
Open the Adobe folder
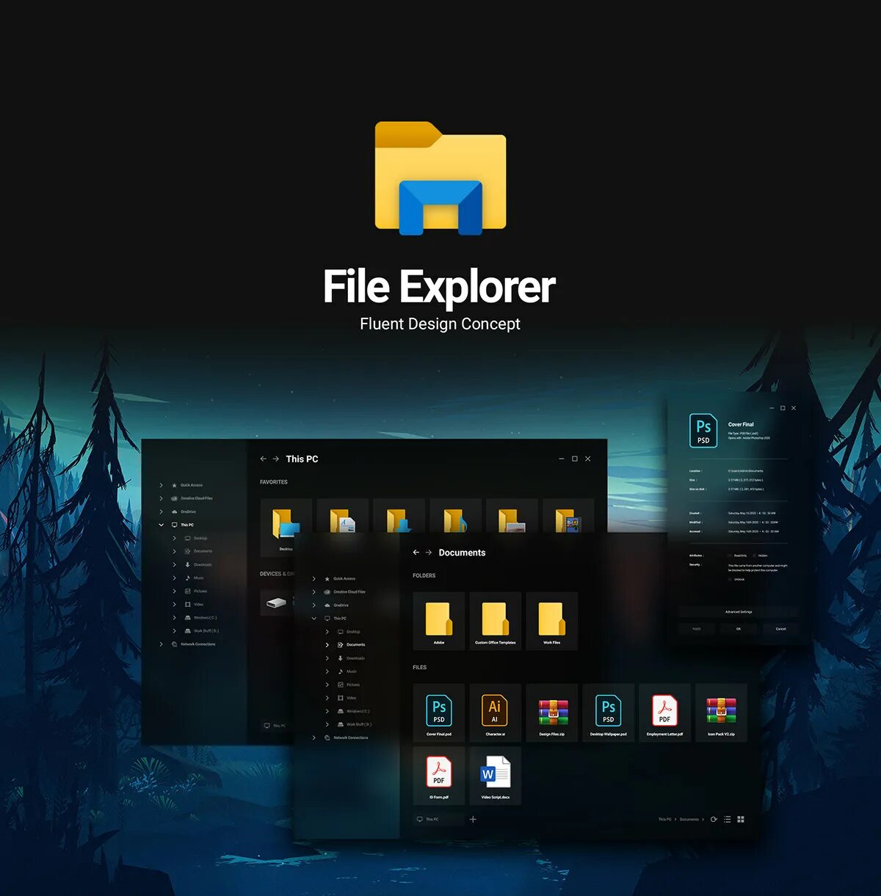coord(439,621)
